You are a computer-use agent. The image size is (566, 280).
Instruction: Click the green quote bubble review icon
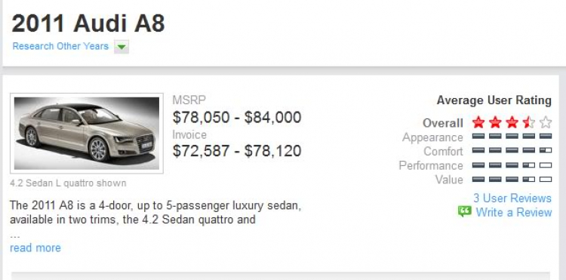coord(465,211)
